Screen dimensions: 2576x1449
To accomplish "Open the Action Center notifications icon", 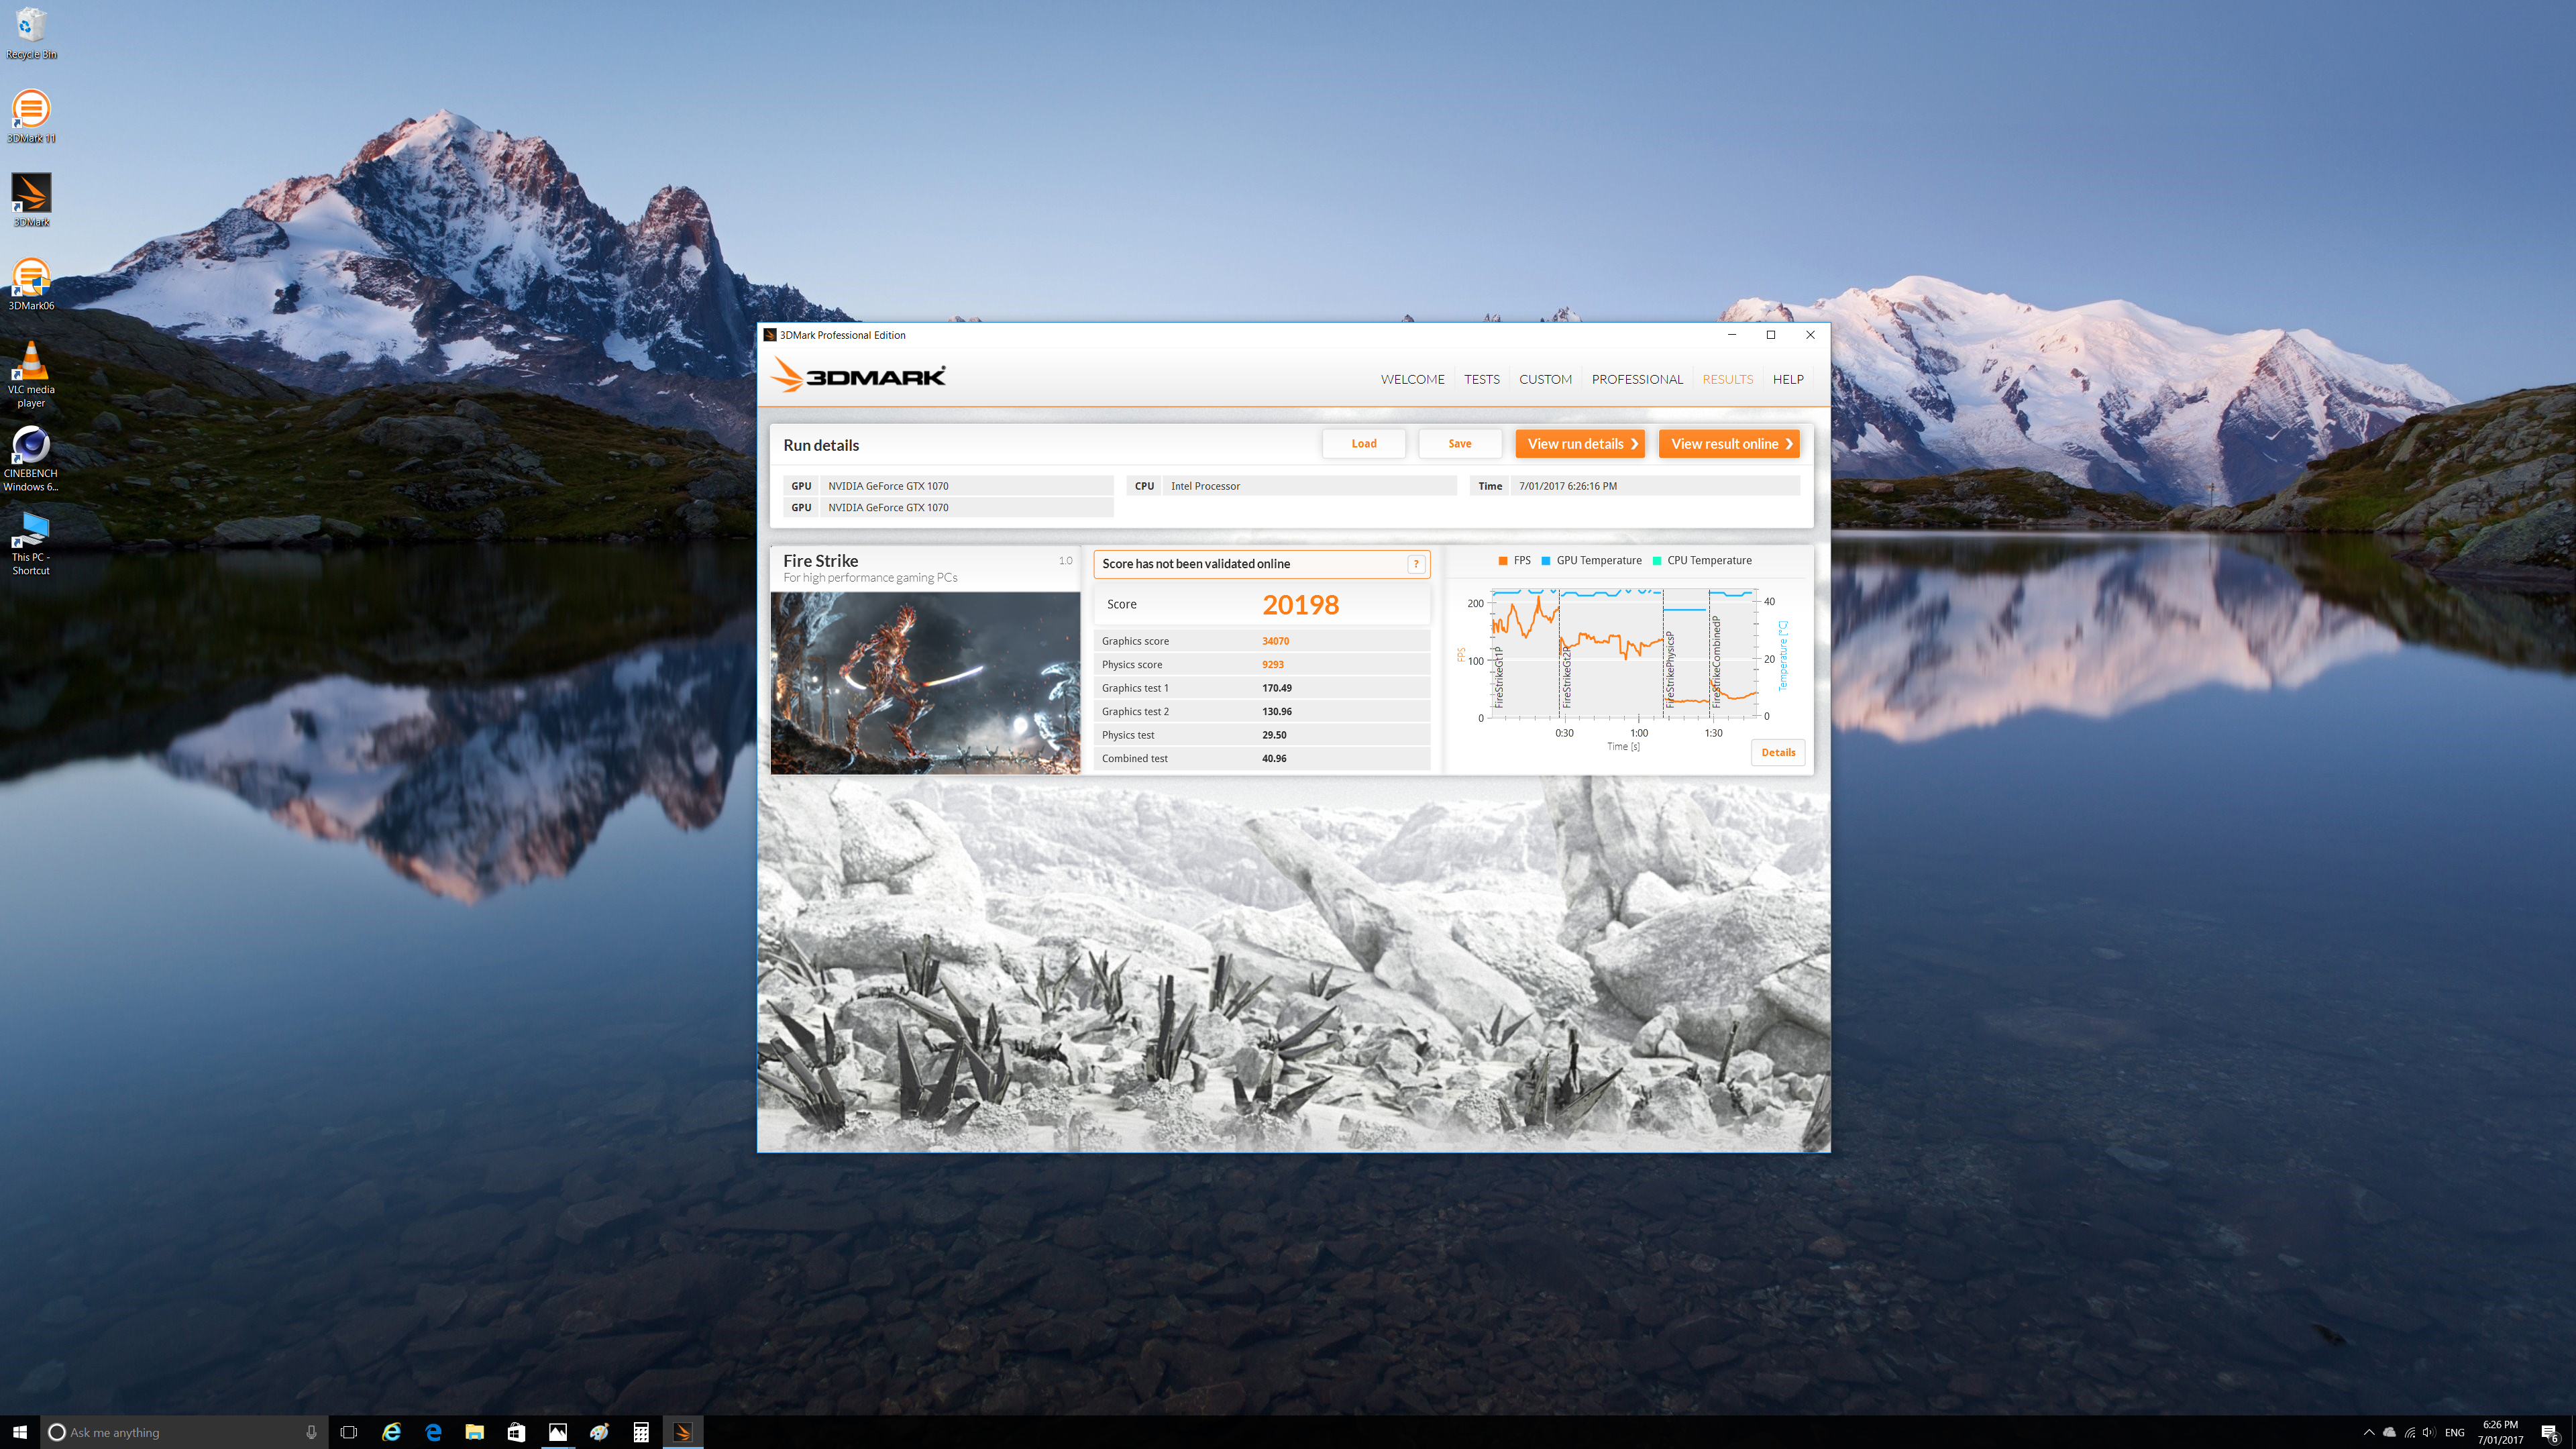I will [x=2549, y=1433].
